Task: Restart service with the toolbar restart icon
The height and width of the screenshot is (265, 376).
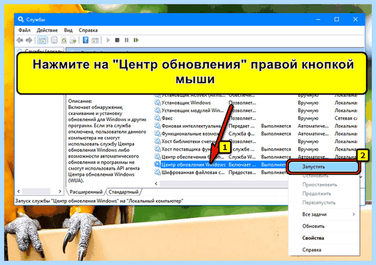Action: point(136,40)
